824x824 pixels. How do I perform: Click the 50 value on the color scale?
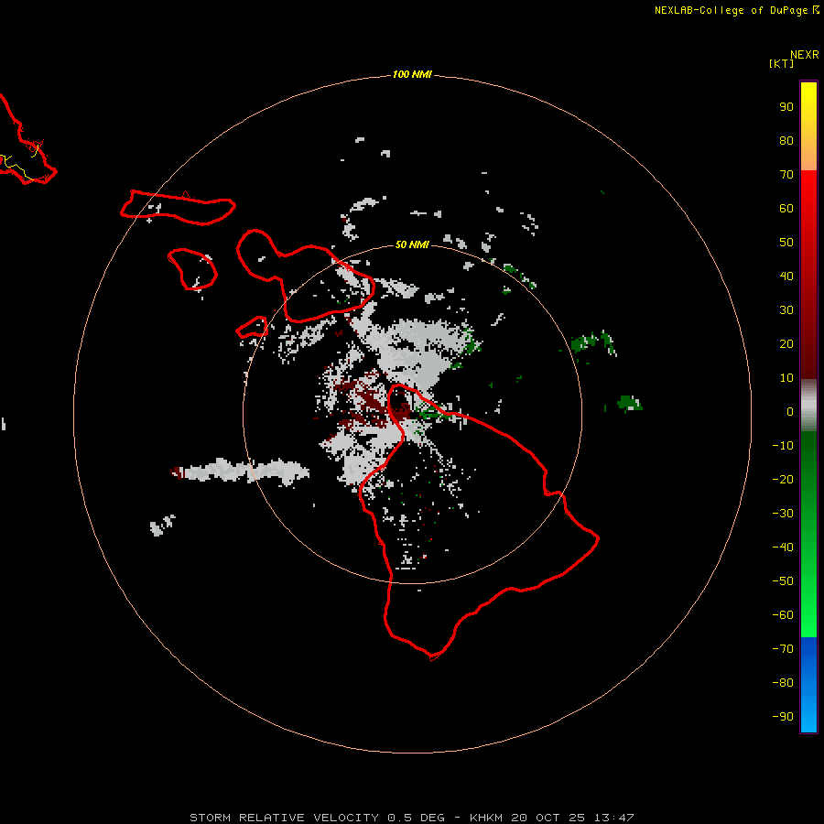coord(786,243)
